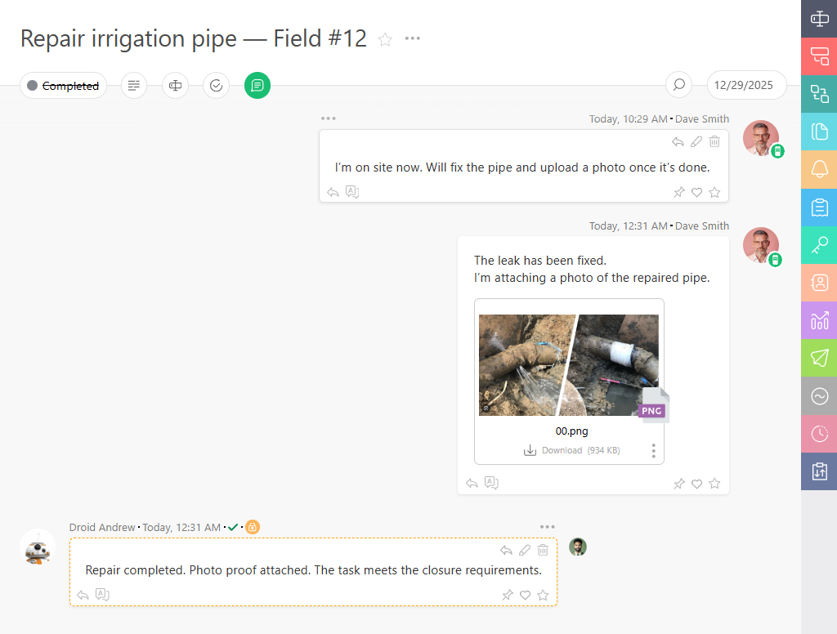Open the more options menu beside the title
The width and height of the screenshot is (837, 634).
click(x=413, y=38)
